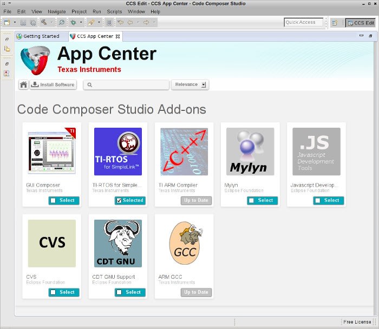Click the upper Restore icon in left sidebar
This screenshot has width=379, height=329.
7,40
